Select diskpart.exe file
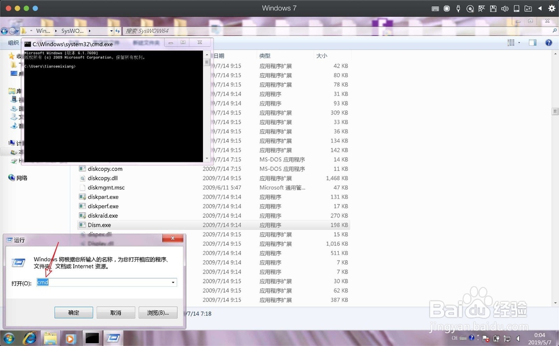This screenshot has width=559, height=346. [103, 197]
